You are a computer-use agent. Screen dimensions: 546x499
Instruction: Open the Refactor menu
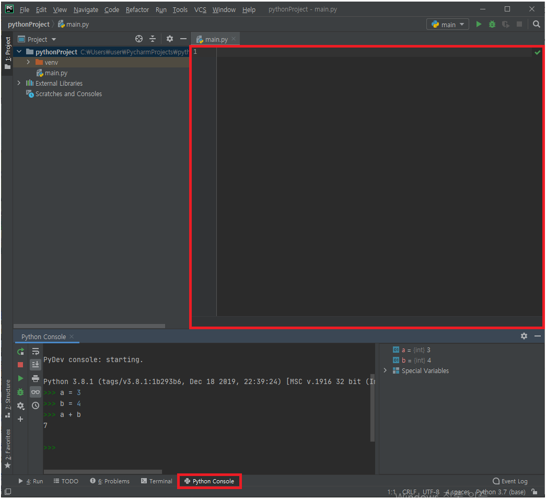pos(137,10)
